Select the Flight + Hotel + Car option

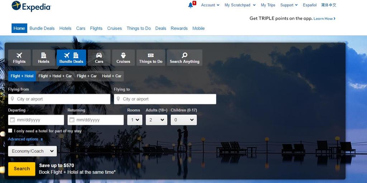[x=55, y=76]
